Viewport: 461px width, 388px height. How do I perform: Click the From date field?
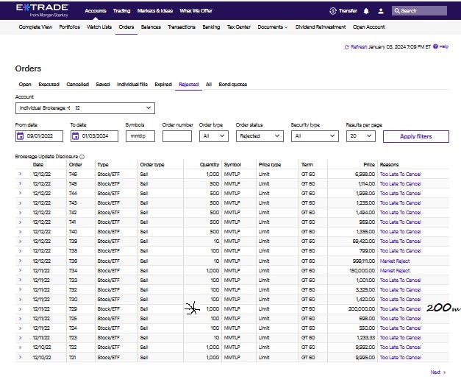(x=39, y=136)
